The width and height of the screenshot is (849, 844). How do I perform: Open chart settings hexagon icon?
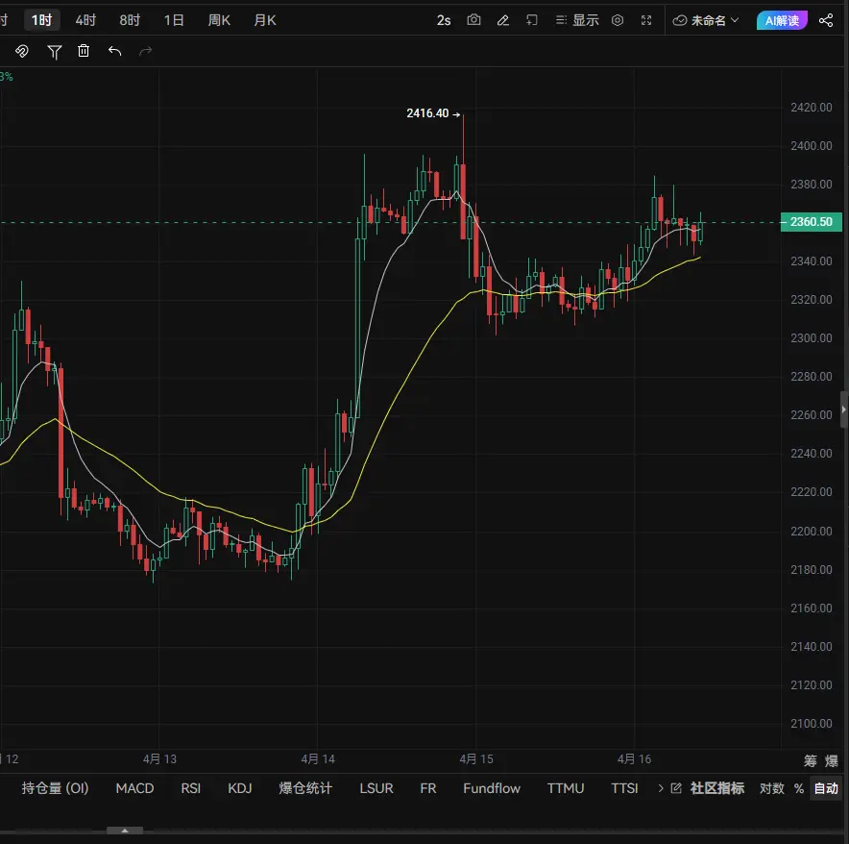point(618,20)
